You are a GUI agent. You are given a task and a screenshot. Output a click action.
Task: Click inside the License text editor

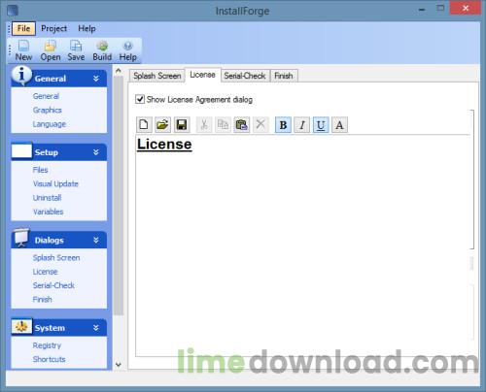tap(302, 245)
